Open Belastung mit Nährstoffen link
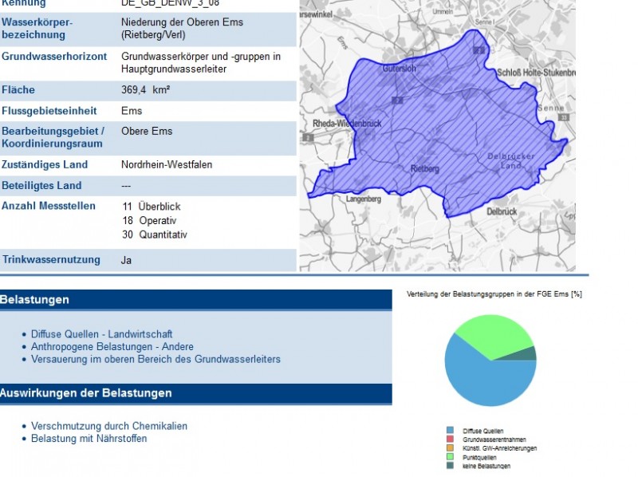Image resolution: width=638 pixels, height=477 pixels. [89, 439]
